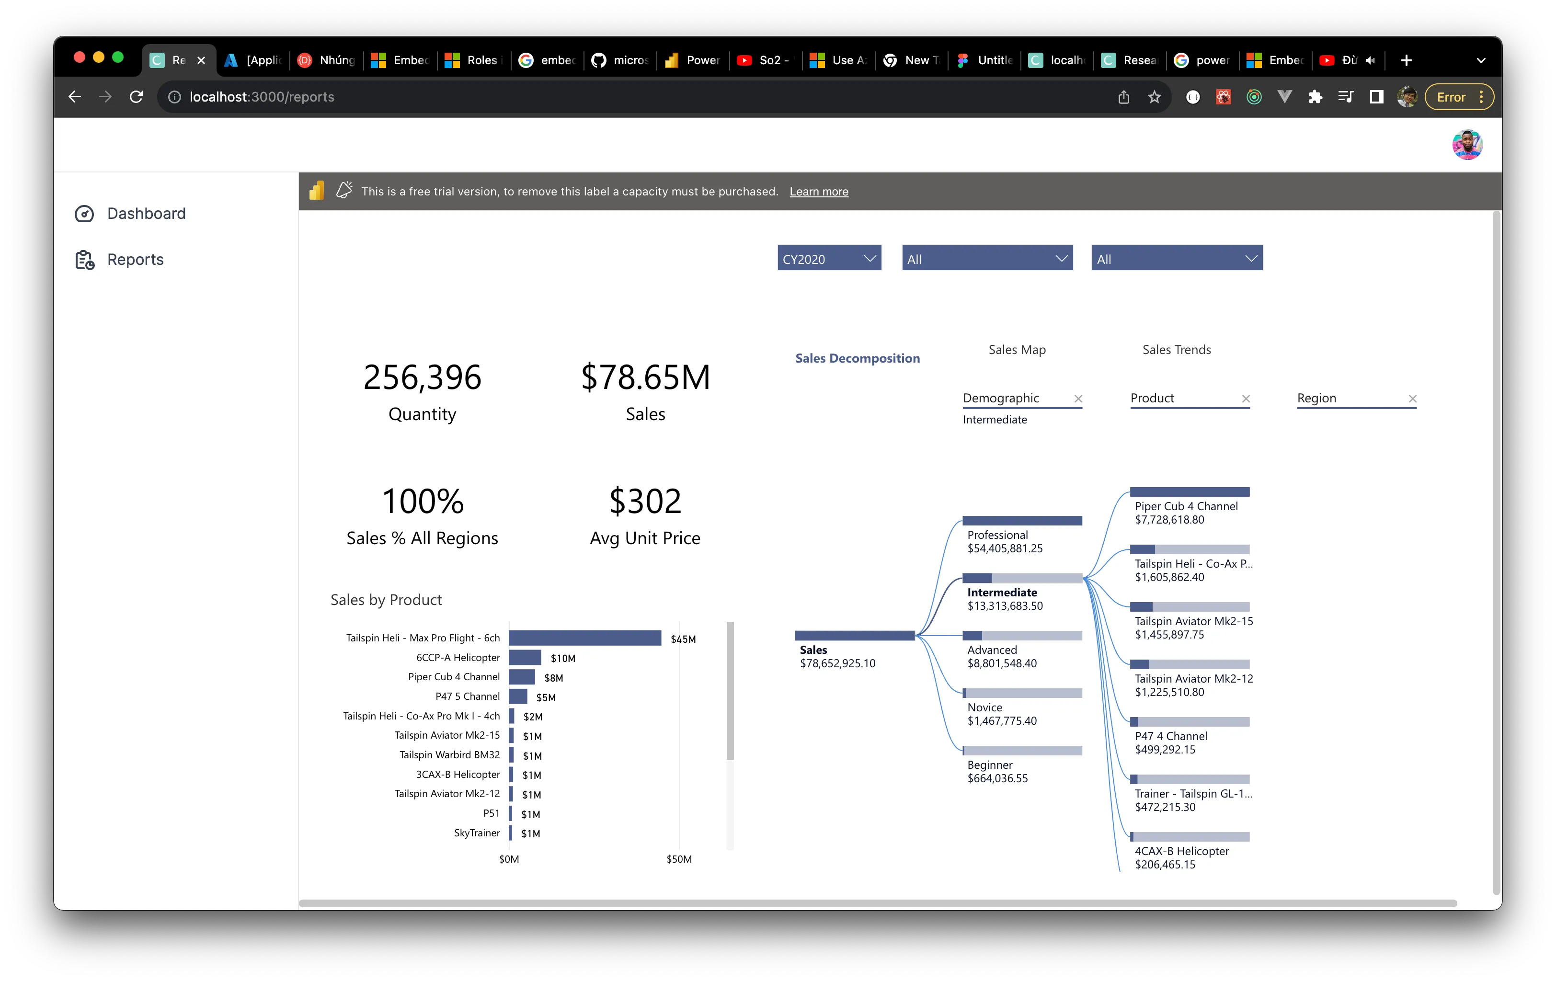The image size is (1556, 981).
Task: Remove the Product level with its X
Action: [1246, 399]
